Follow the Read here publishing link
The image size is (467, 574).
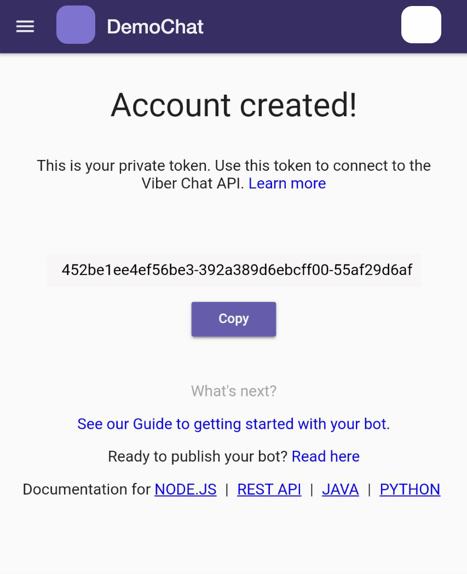325,456
